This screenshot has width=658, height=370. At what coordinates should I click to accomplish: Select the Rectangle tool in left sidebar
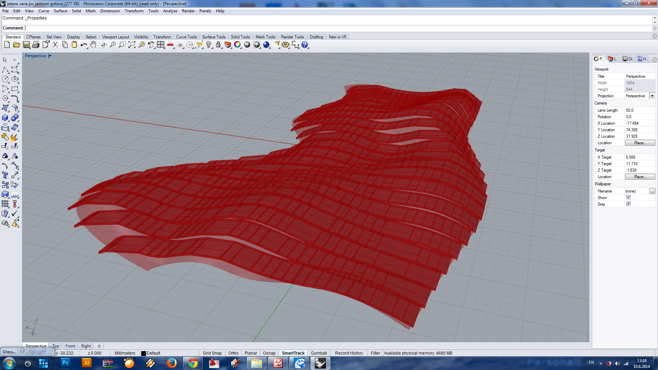tap(15, 89)
